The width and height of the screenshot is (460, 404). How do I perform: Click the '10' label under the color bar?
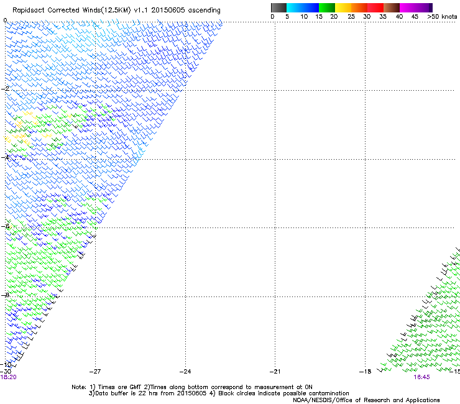[x=304, y=17]
